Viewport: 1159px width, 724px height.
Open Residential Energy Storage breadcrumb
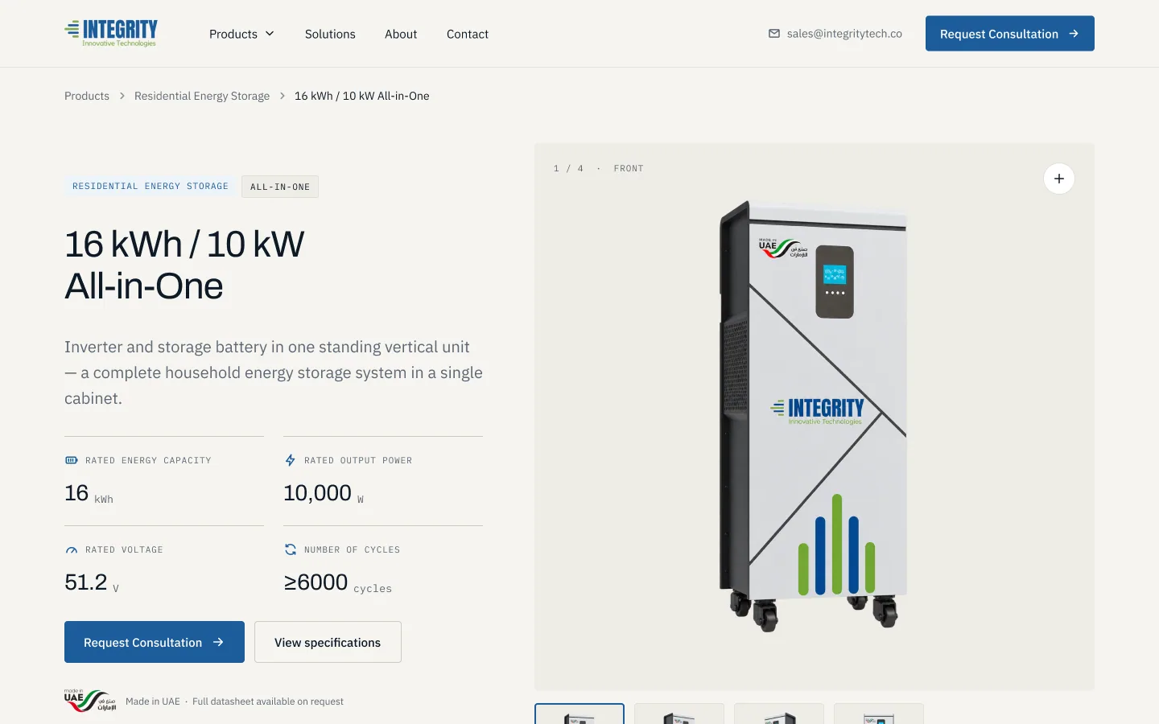tap(202, 96)
